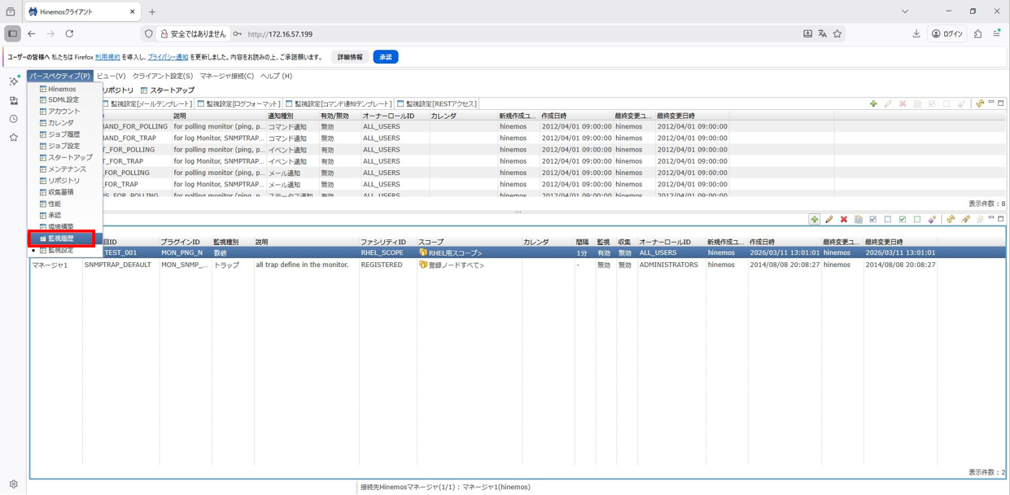Choose 監視履歴 from the perspective menu
This screenshot has height=495, width=1010.
point(61,239)
